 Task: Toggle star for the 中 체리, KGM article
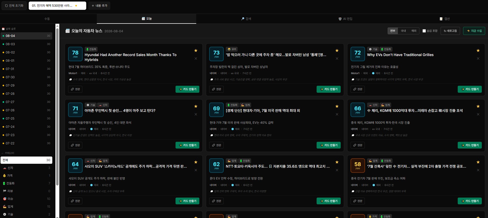(x=478, y=106)
